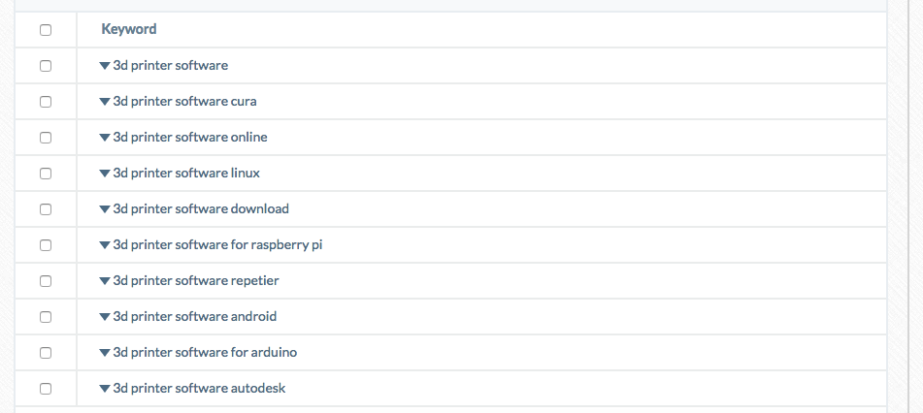
Task: Expand arrow for 3d printer software cura
Action: tap(105, 102)
